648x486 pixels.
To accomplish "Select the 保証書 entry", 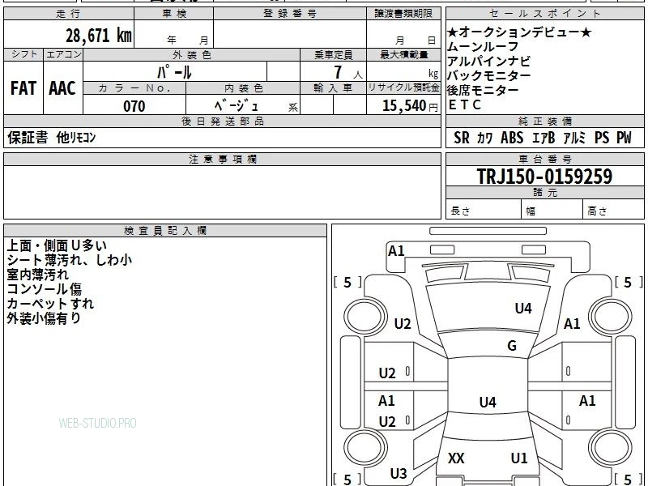I will coord(28,138).
